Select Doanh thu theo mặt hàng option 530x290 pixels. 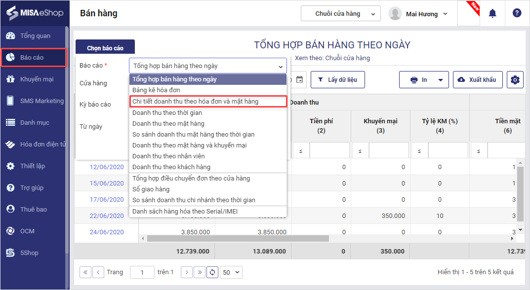click(x=208, y=124)
